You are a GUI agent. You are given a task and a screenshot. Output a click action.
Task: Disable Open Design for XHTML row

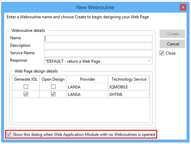tap(53, 94)
